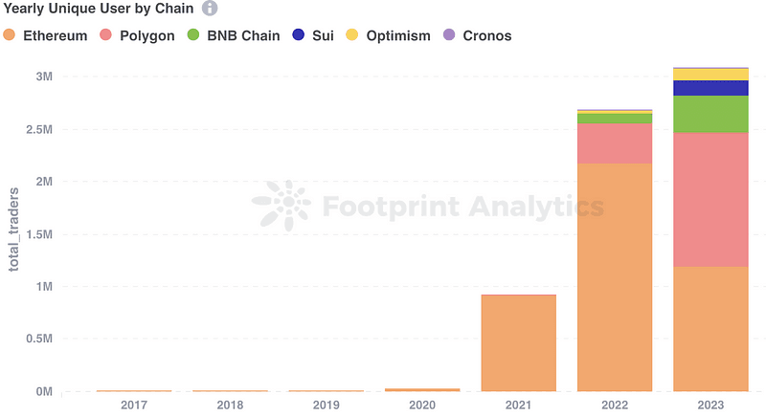Click the Sui dark blue legend dot
The width and height of the screenshot is (766, 416).
tap(298, 34)
